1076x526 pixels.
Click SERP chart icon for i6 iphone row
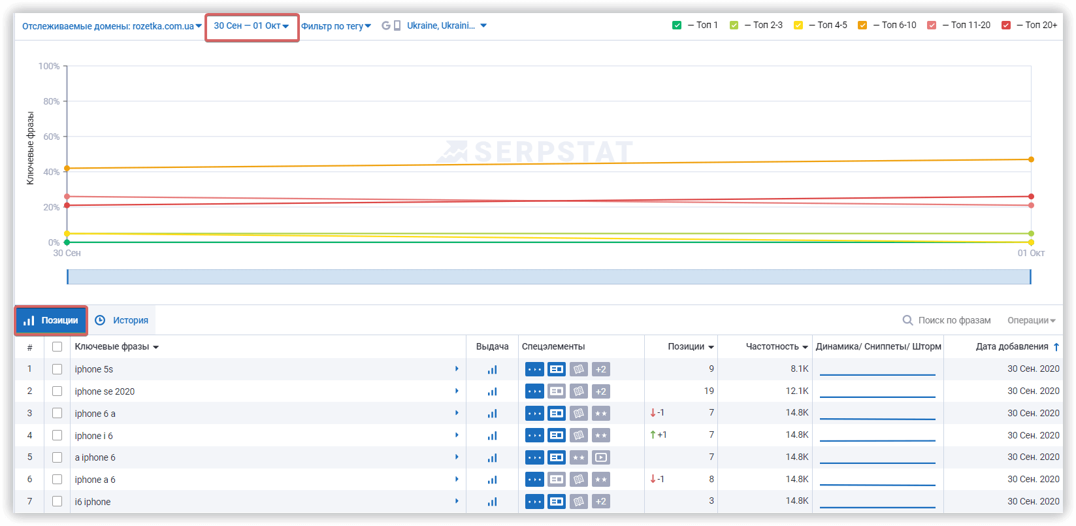492,502
